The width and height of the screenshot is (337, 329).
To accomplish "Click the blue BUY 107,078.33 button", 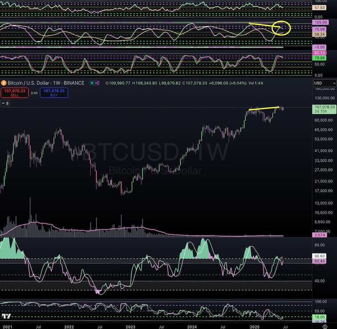I will (54, 93).
